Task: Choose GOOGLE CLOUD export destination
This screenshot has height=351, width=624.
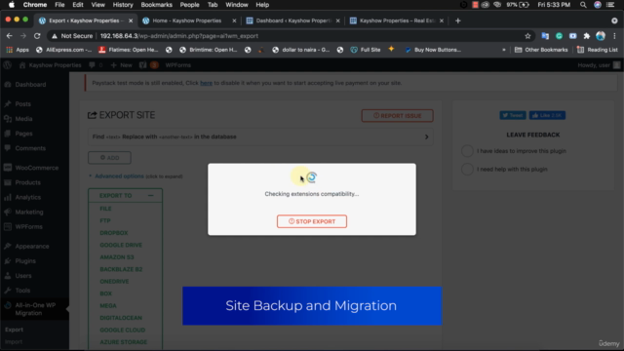Action: 122,330
